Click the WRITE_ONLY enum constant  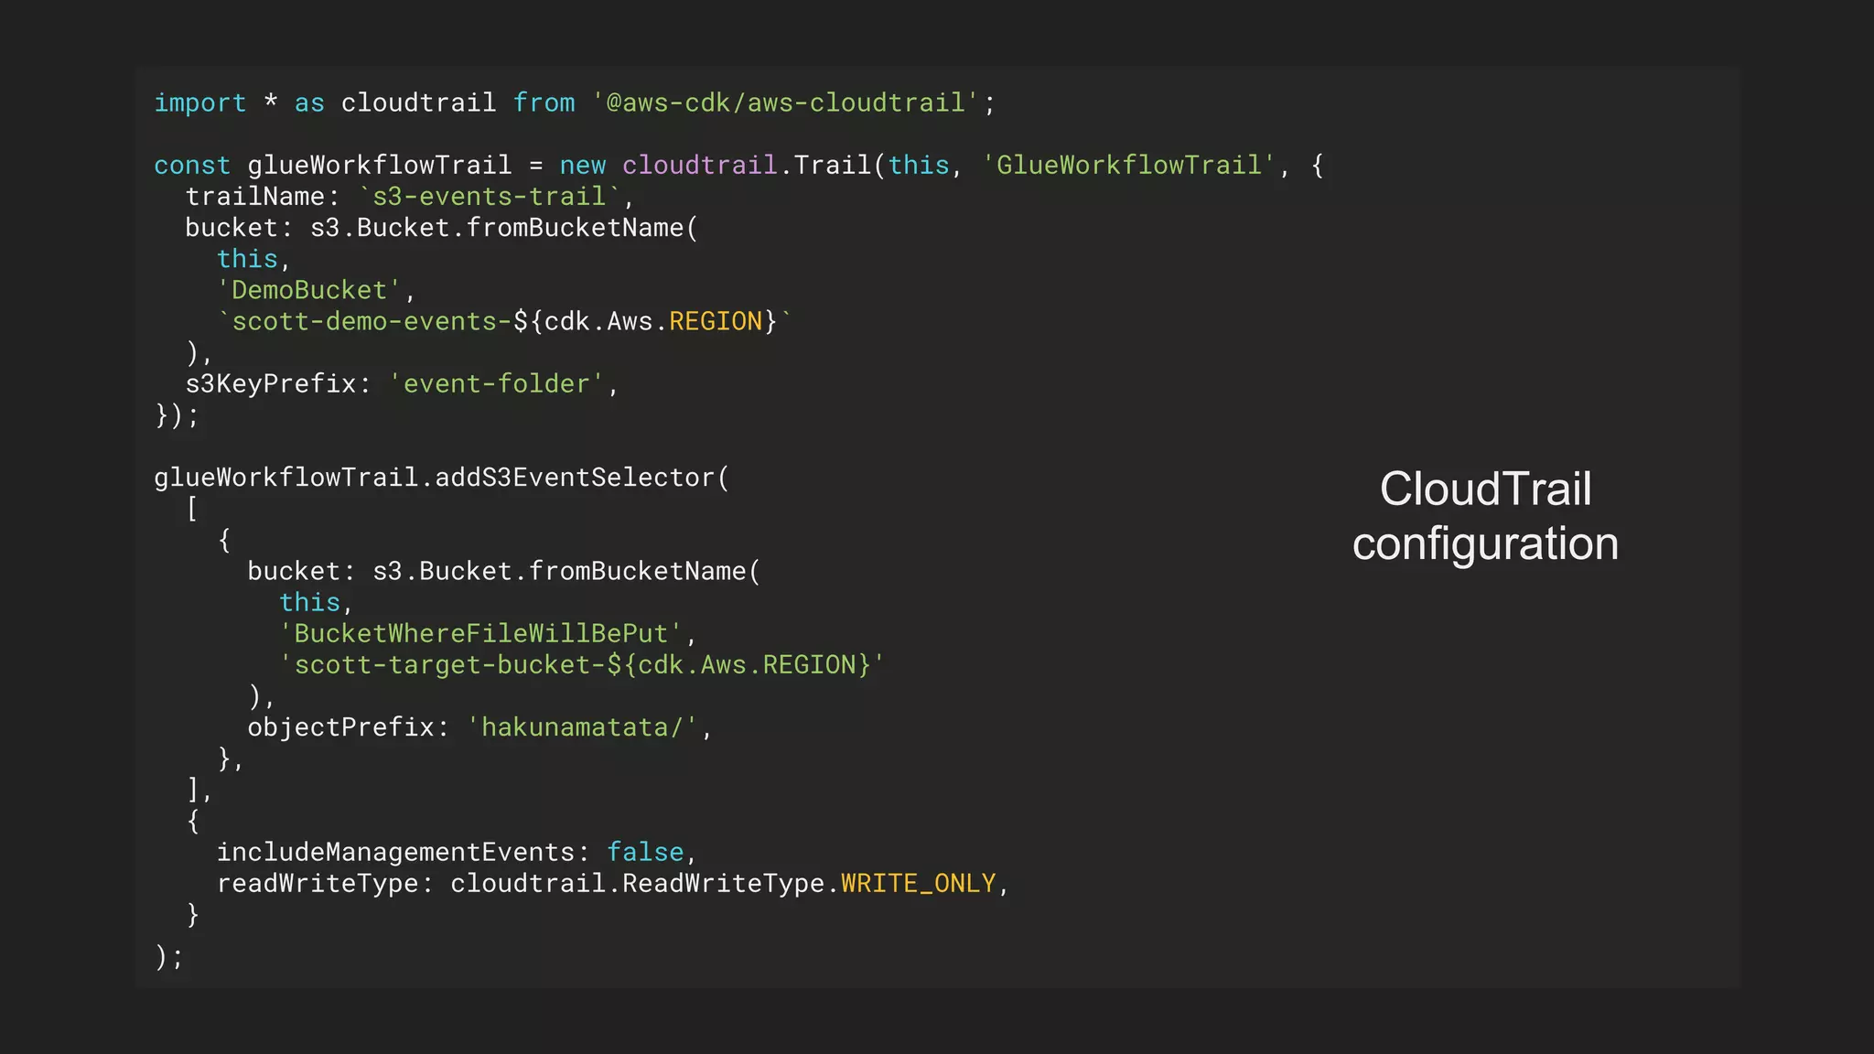pos(919,883)
